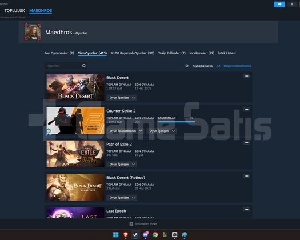This screenshot has width=300, height=240.
Task: Click the Maedhros profile avatar
Action: coord(33,32)
